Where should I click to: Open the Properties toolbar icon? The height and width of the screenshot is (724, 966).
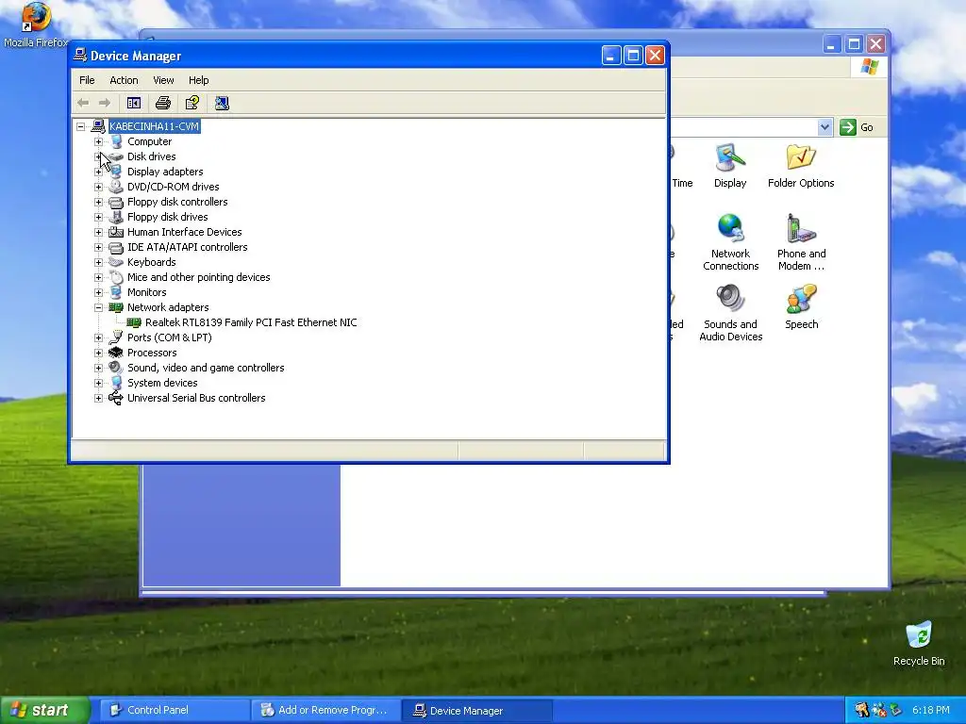tap(192, 103)
